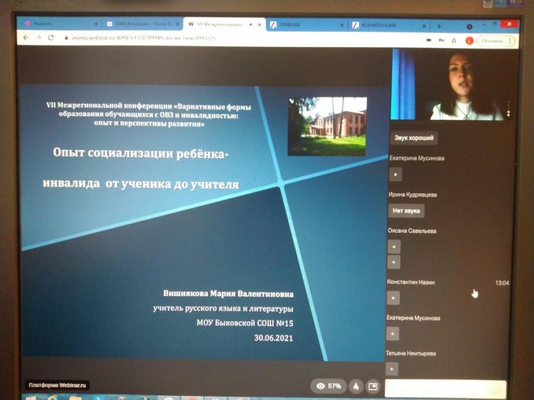This screenshot has width=534, height=400.
Task: Open the presenter video three-dot menu
Action: 508,108
